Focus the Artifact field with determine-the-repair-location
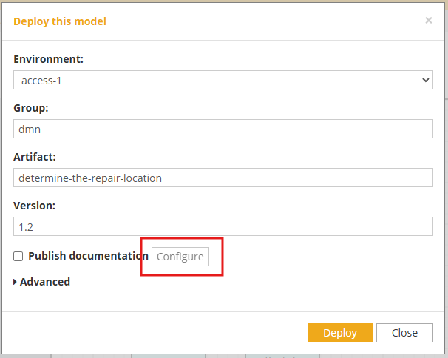The height and width of the screenshot is (358, 448). pos(223,178)
